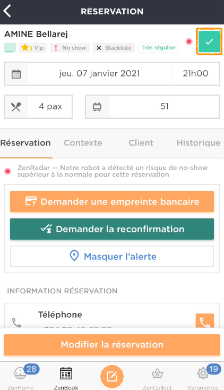
Task: Open ZenBook calendar in bottom bar
Action: click(x=66, y=377)
